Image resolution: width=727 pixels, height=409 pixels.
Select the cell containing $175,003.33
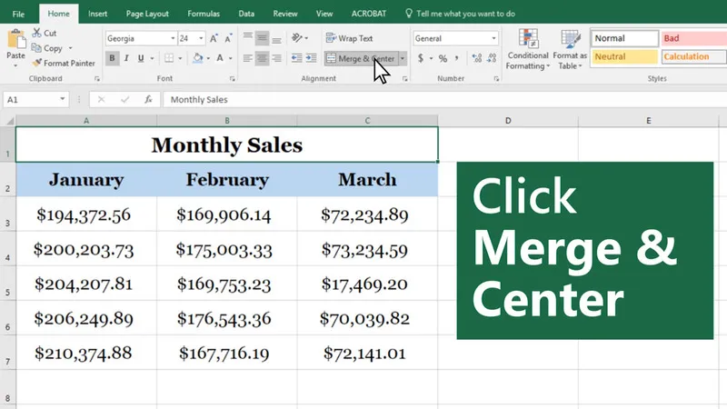[x=226, y=249]
